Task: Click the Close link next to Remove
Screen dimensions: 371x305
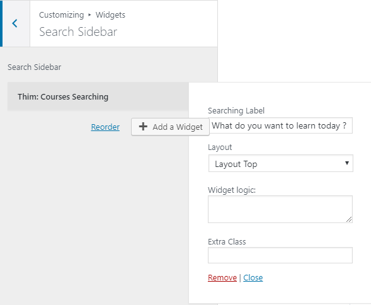Action: pyautogui.click(x=253, y=277)
